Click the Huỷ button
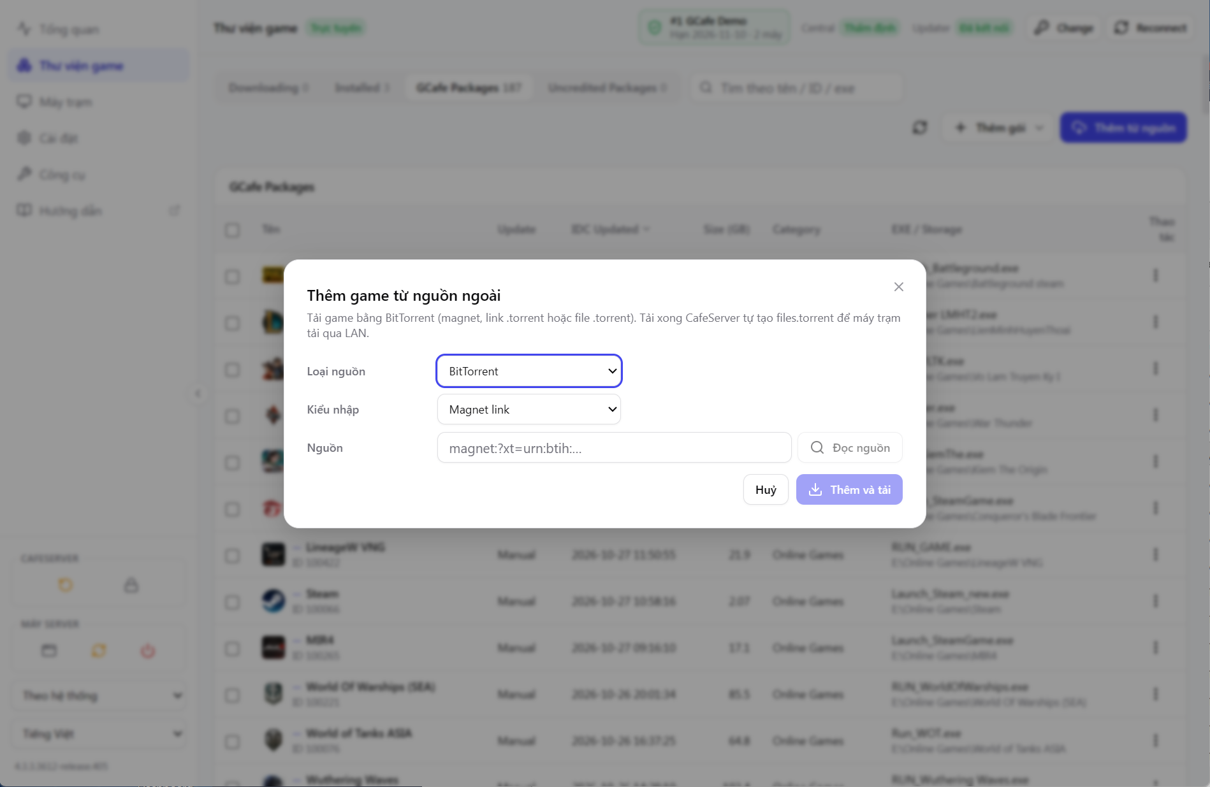The width and height of the screenshot is (1210, 787). tap(766, 489)
